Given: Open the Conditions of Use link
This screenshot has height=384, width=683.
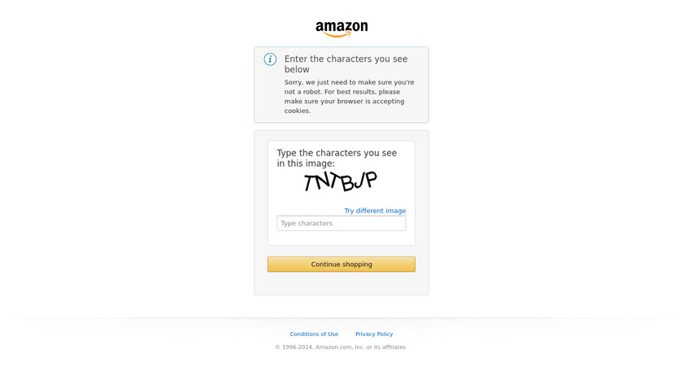Looking at the screenshot, I should click(314, 334).
